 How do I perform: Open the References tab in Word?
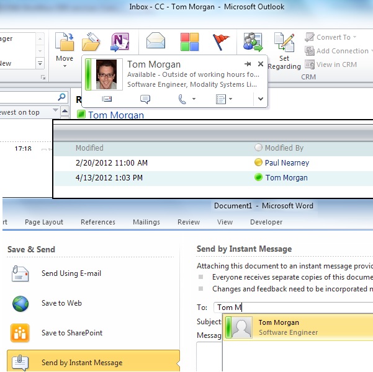98,222
